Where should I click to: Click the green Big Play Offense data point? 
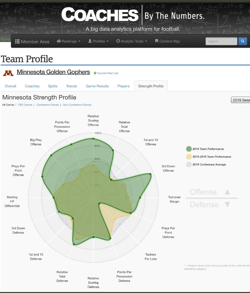point(51,155)
